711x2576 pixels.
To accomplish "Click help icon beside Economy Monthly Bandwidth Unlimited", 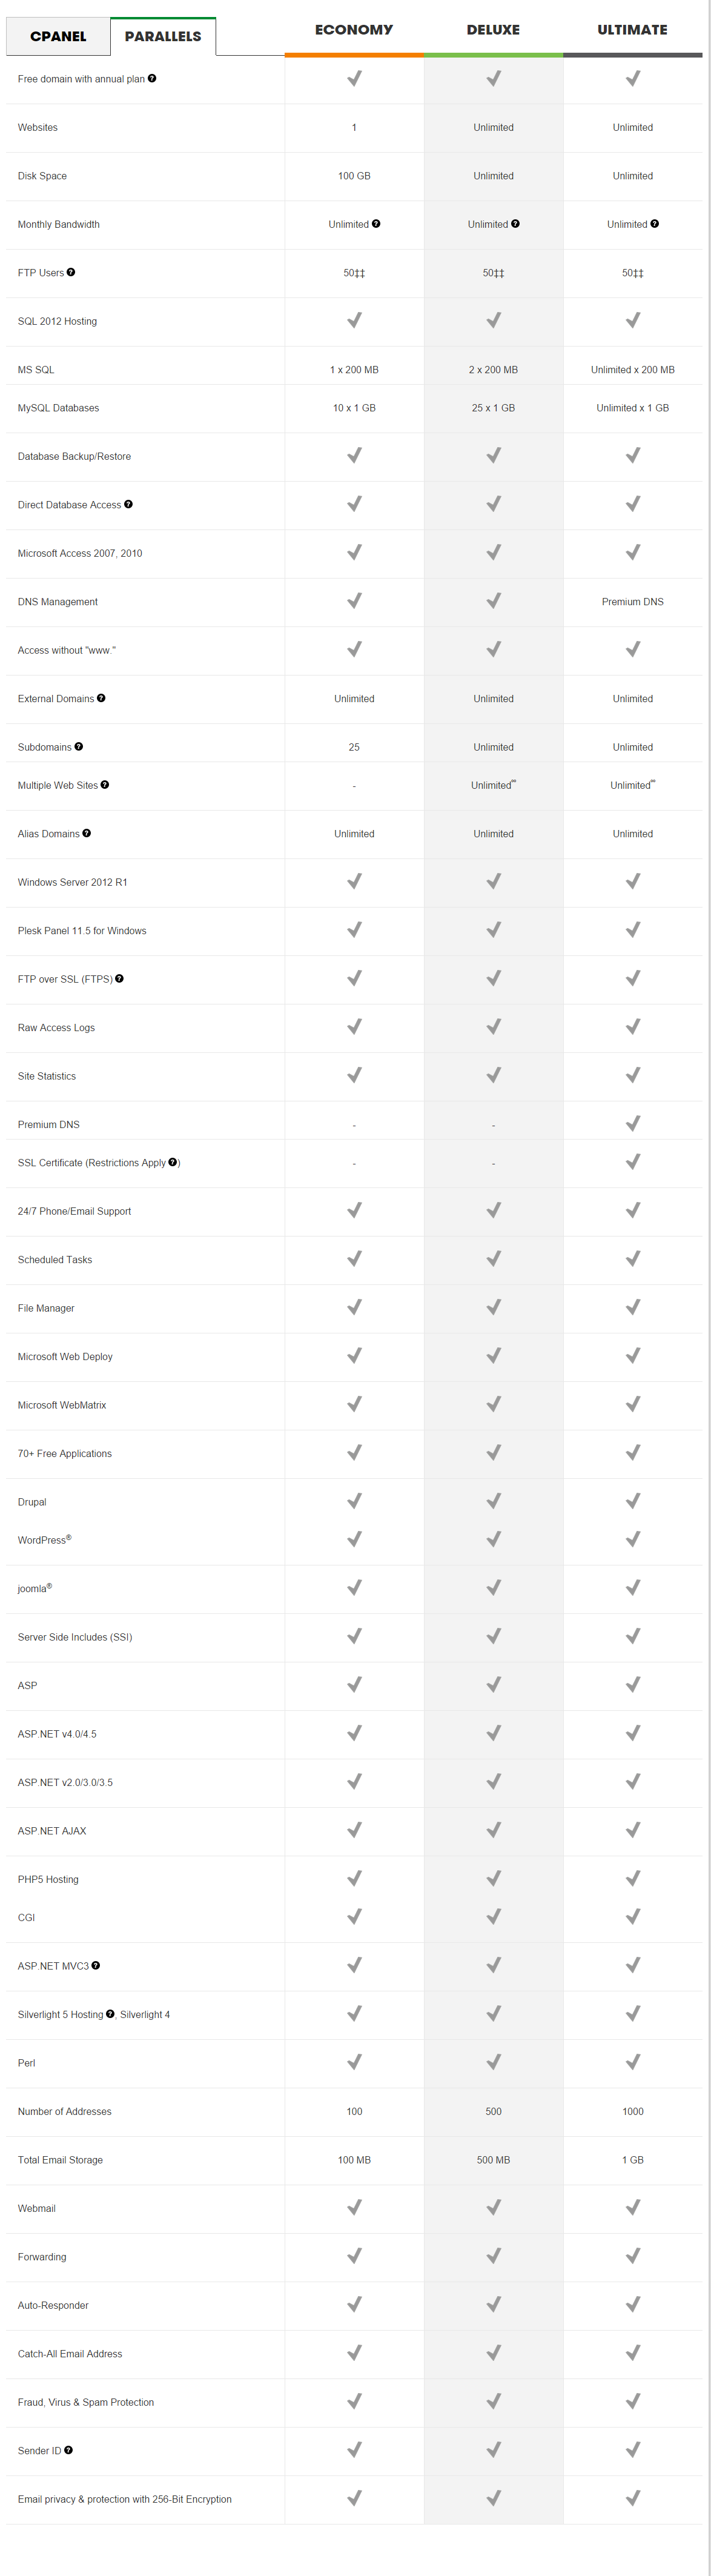I will (376, 224).
